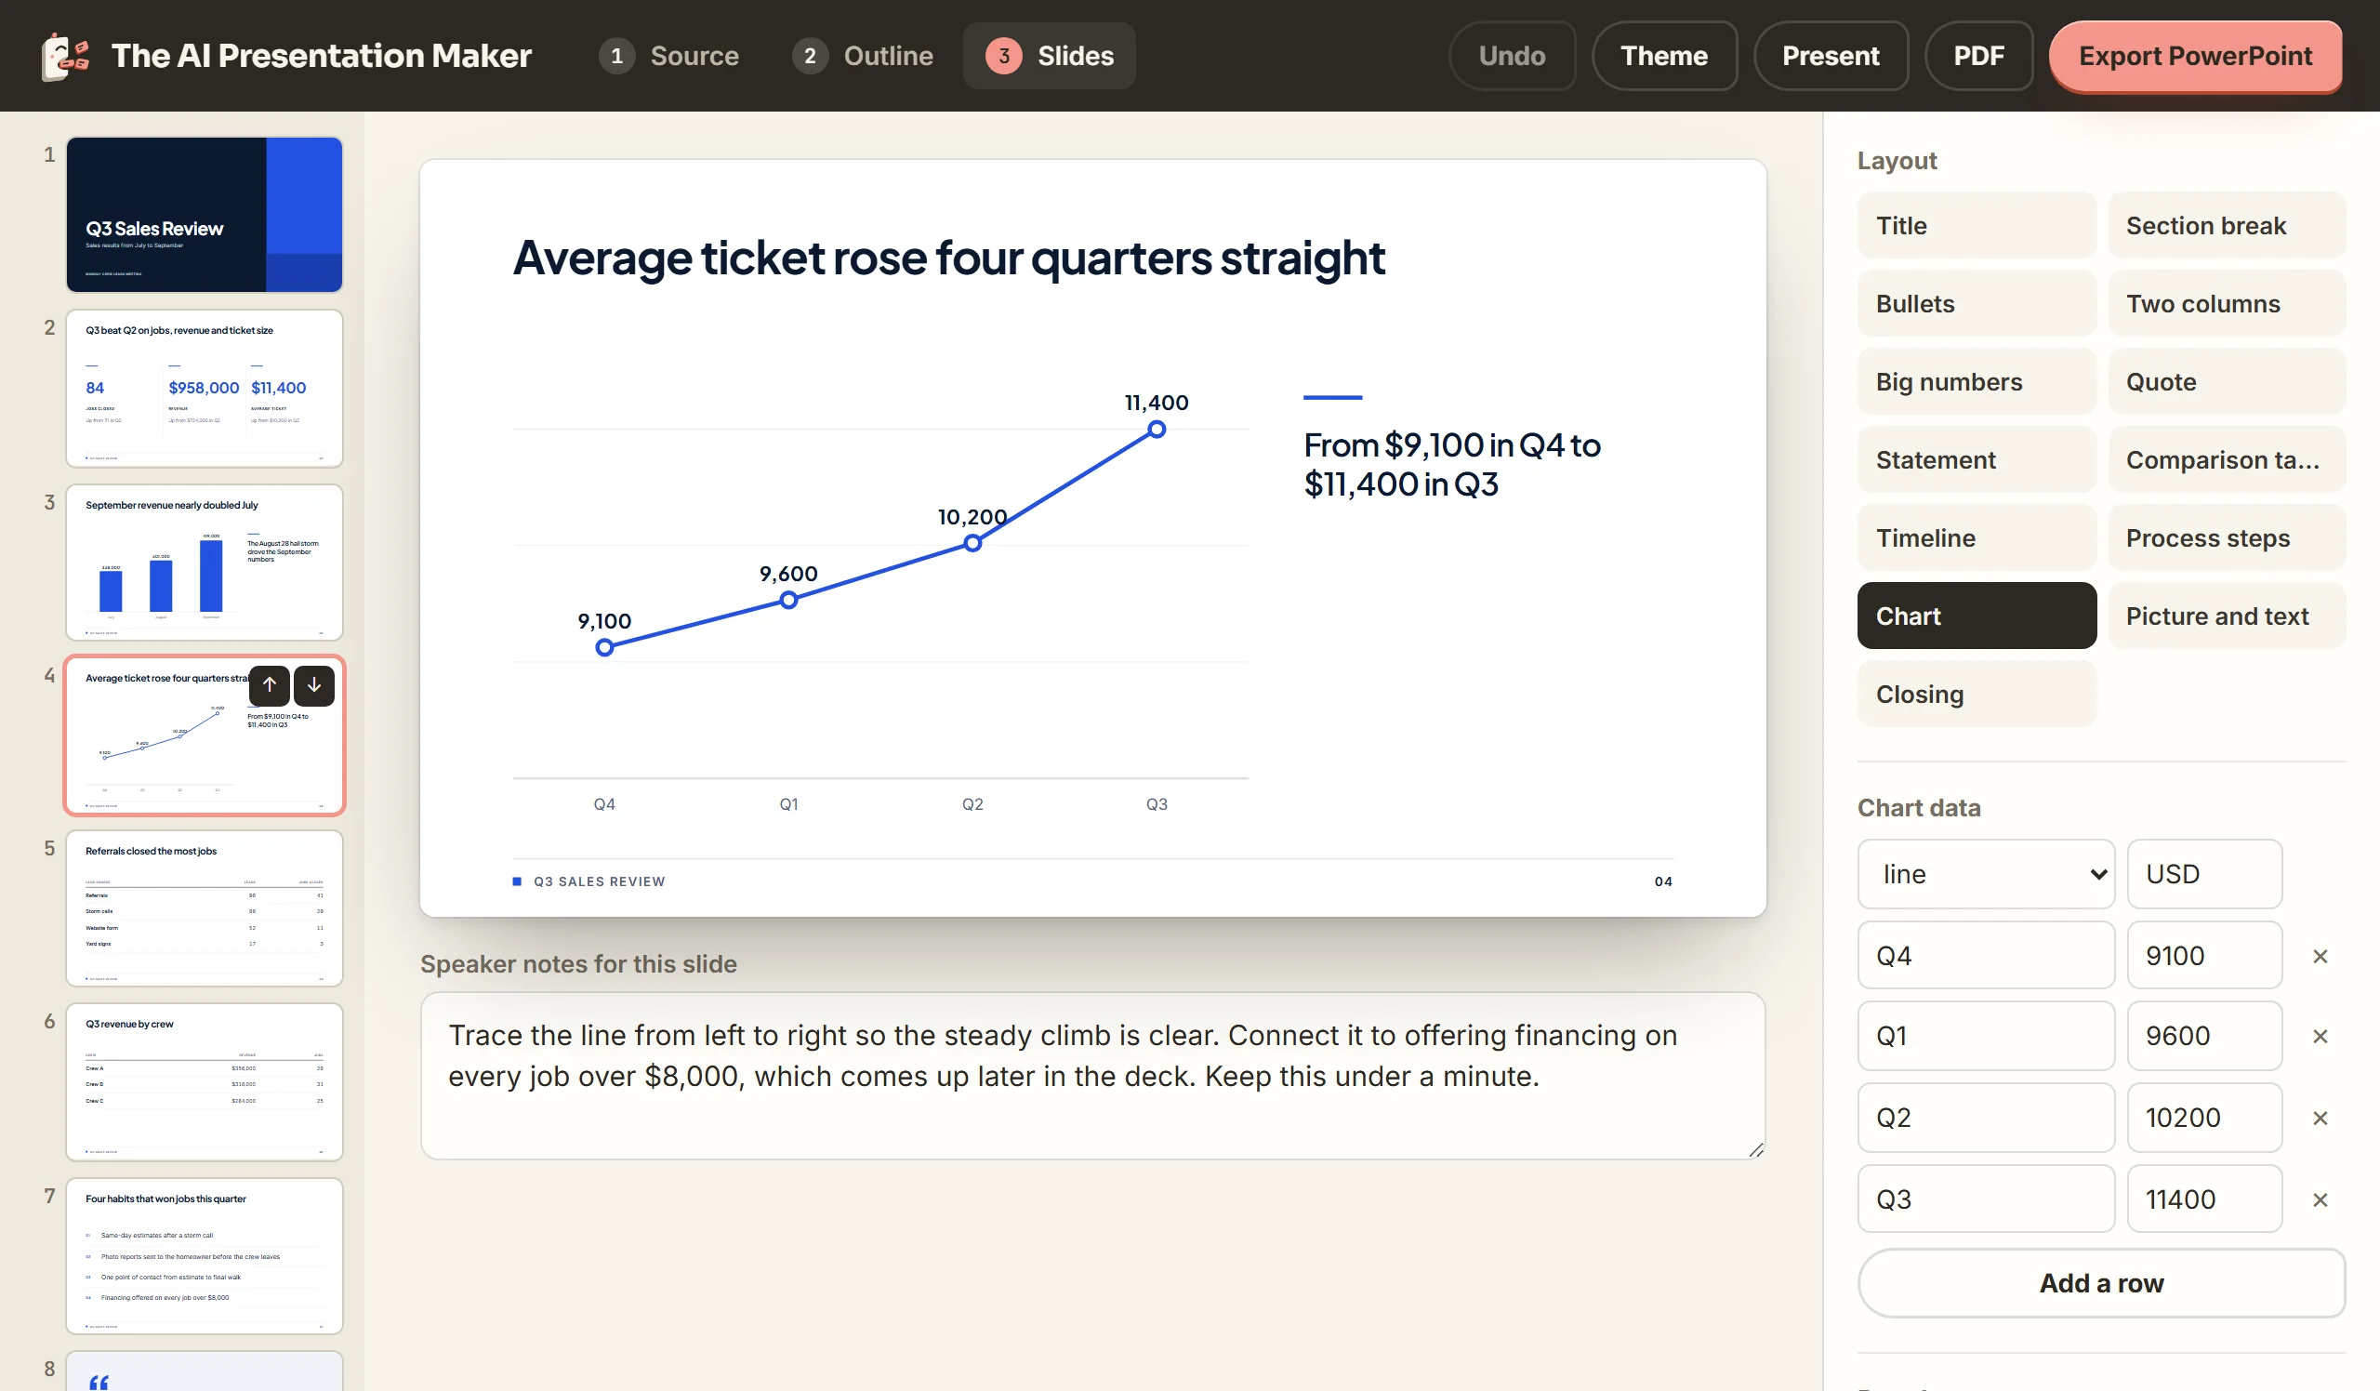This screenshot has width=2380, height=1391.
Task: Open slide 3 September revenue thumbnail
Action: 204,563
